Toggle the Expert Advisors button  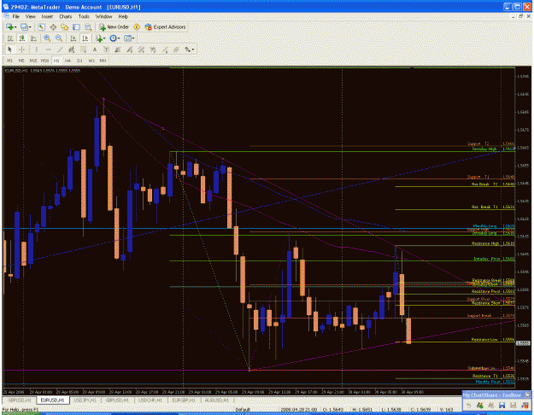coord(165,26)
